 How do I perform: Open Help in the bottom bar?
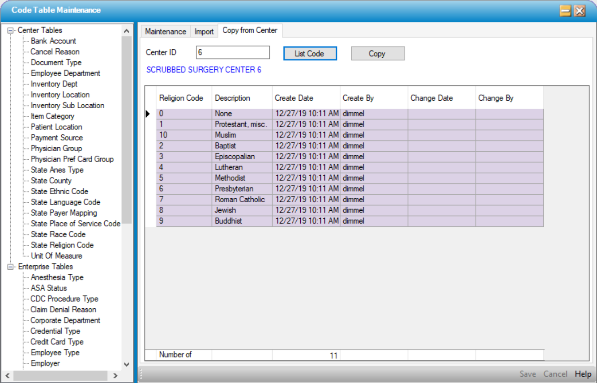pyautogui.click(x=583, y=374)
